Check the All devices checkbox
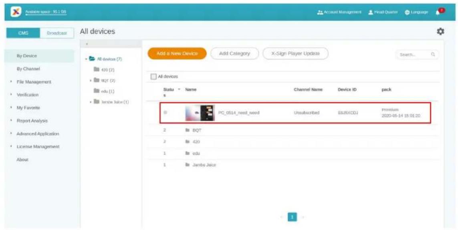The image size is (458, 230). [x=153, y=77]
